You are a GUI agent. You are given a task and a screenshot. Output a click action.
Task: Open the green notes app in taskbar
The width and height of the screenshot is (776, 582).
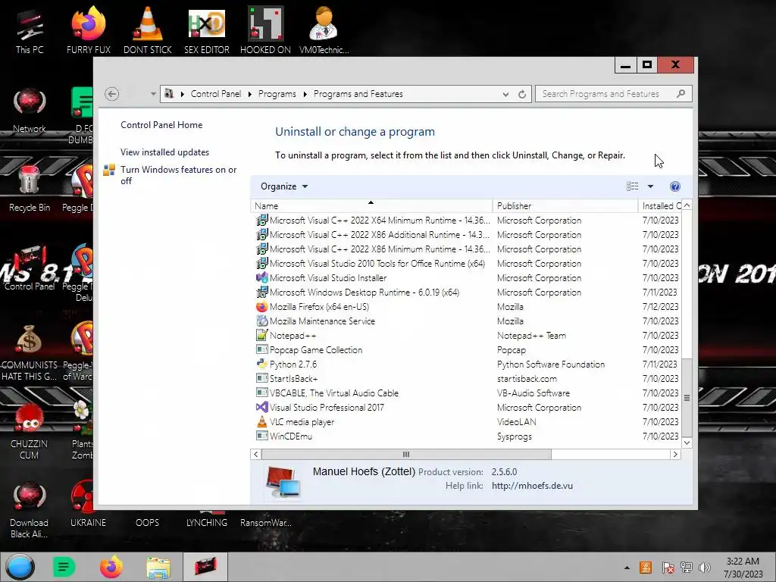[x=64, y=567]
